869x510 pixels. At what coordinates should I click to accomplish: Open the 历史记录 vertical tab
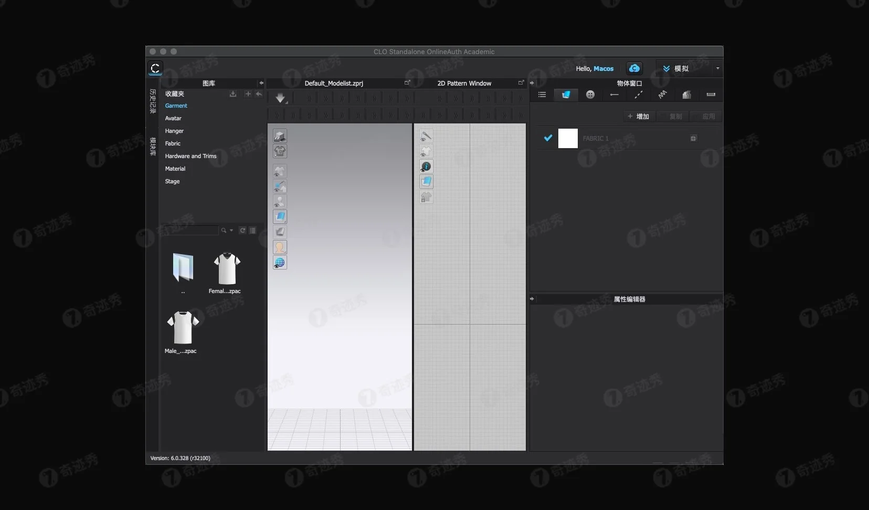coord(153,101)
